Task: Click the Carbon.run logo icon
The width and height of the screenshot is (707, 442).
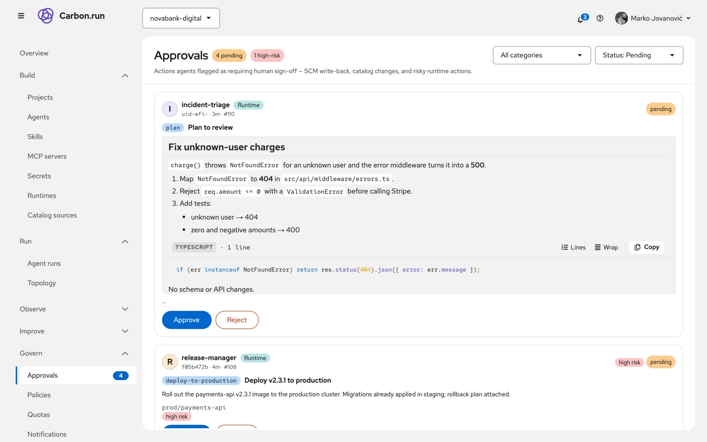Action: point(46,16)
